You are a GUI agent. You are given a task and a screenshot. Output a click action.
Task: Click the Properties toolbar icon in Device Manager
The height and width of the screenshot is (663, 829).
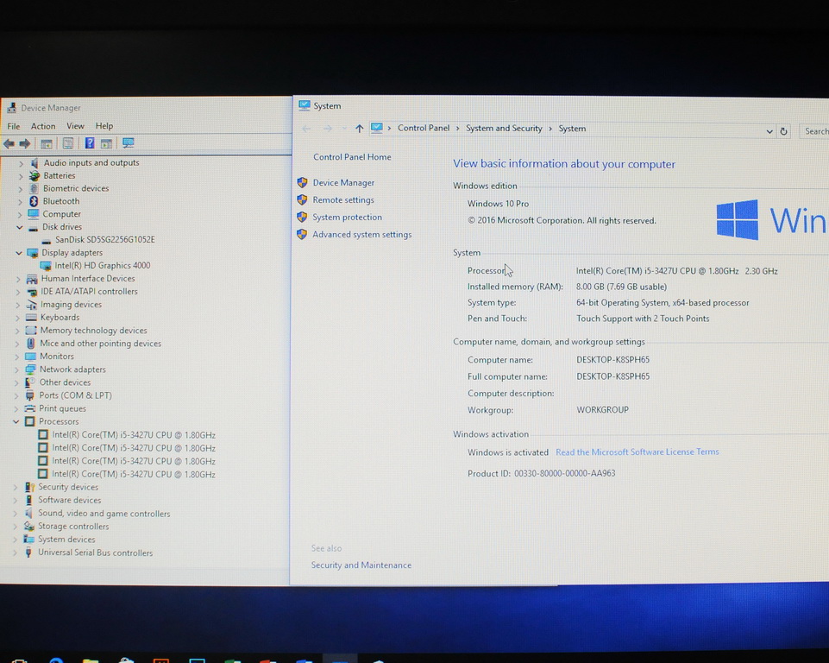(x=67, y=142)
